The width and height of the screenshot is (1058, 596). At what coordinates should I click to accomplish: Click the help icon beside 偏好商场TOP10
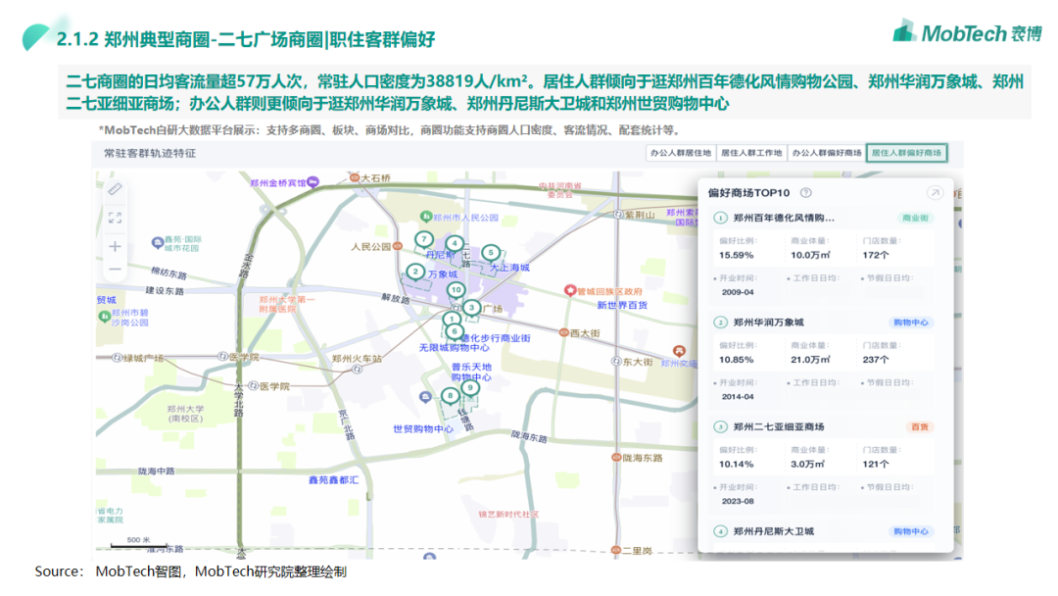(805, 193)
